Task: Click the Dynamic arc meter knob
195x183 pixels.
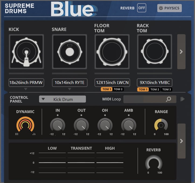Action: pyautogui.click(x=25, y=125)
